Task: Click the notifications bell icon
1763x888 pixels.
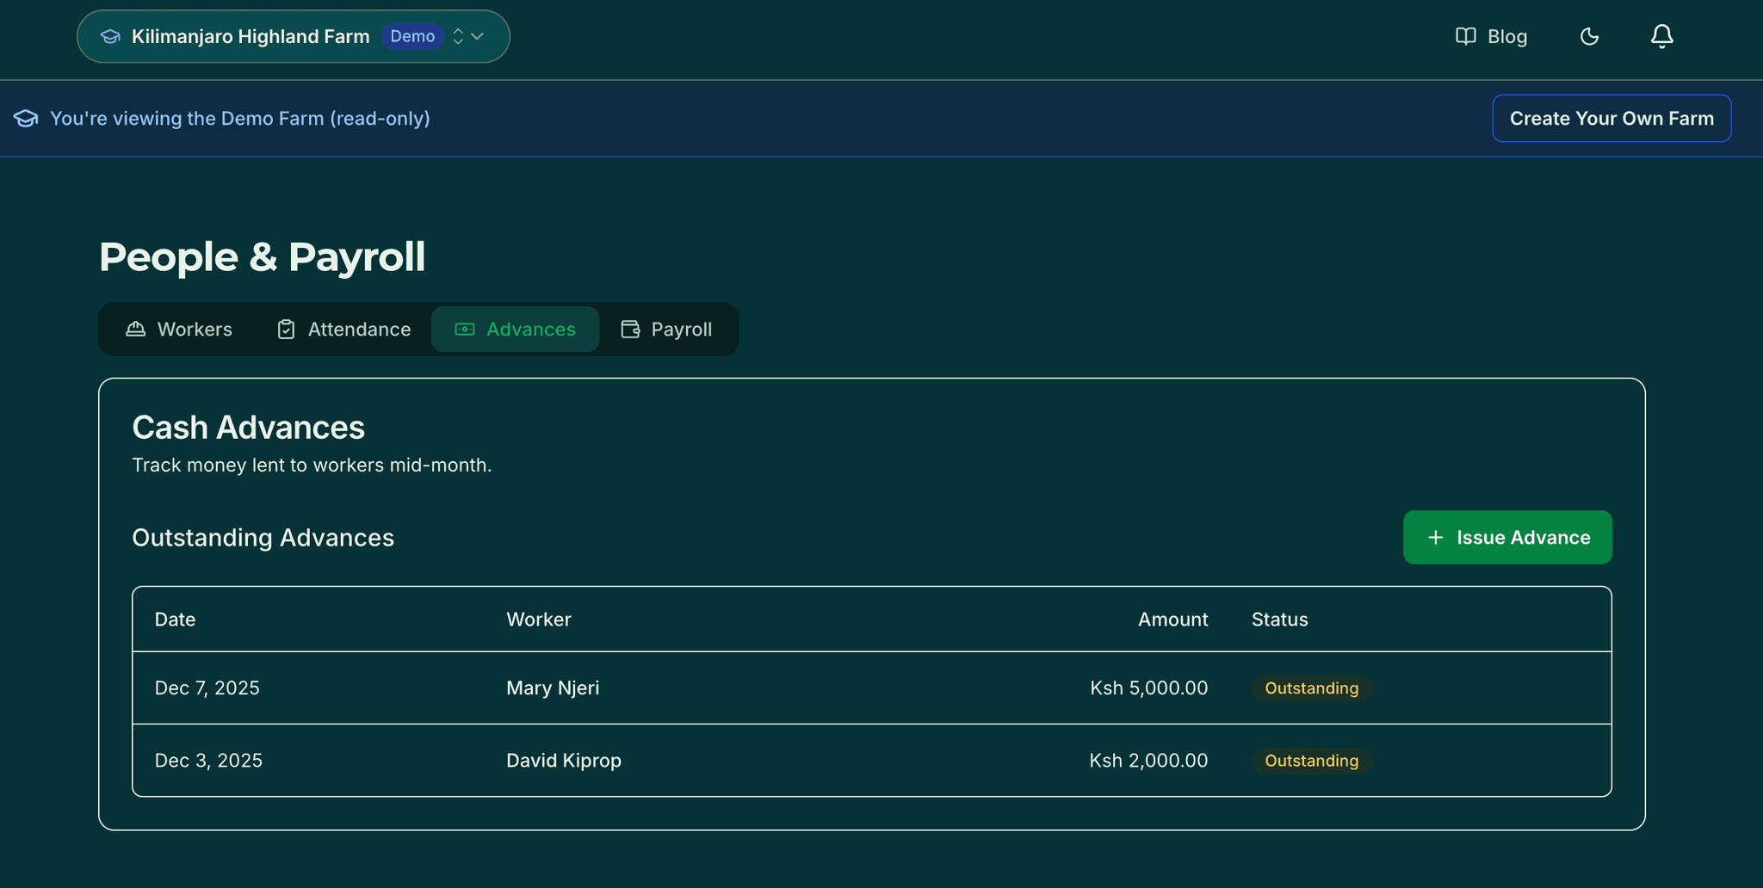Action: click(1661, 36)
